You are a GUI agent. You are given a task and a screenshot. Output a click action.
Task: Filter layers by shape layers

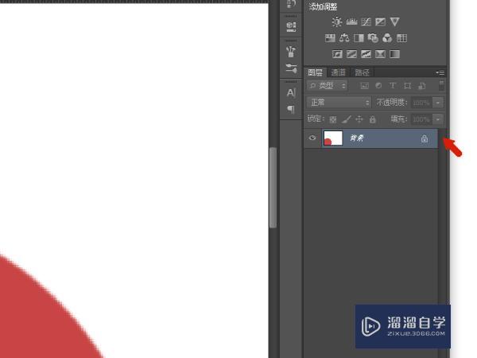pyautogui.click(x=407, y=86)
